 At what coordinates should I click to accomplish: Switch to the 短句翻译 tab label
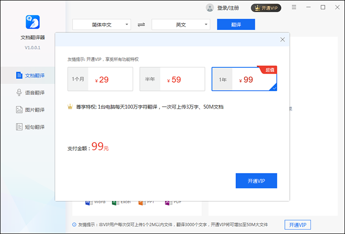[35, 127]
